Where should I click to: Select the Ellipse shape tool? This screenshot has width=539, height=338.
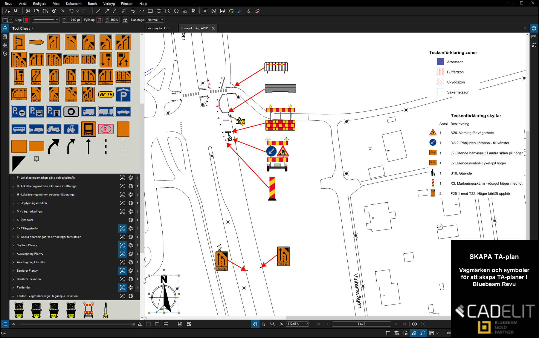coord(159,11)
